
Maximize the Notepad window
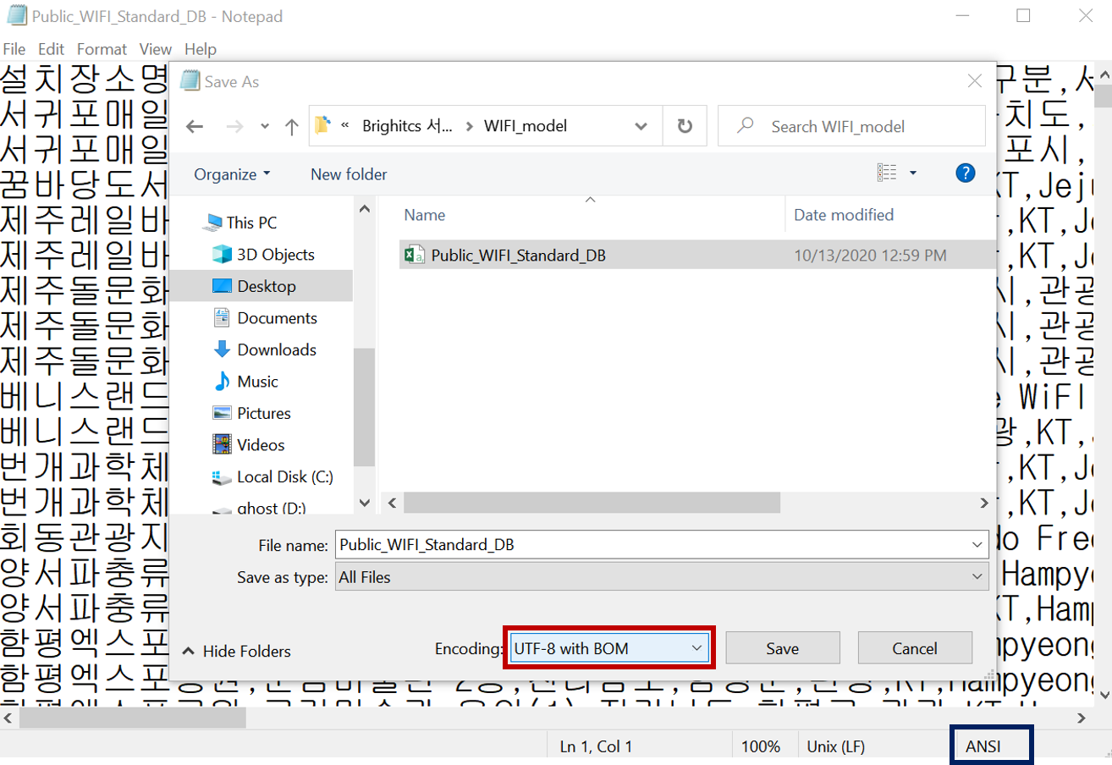tap(1023, 15)
